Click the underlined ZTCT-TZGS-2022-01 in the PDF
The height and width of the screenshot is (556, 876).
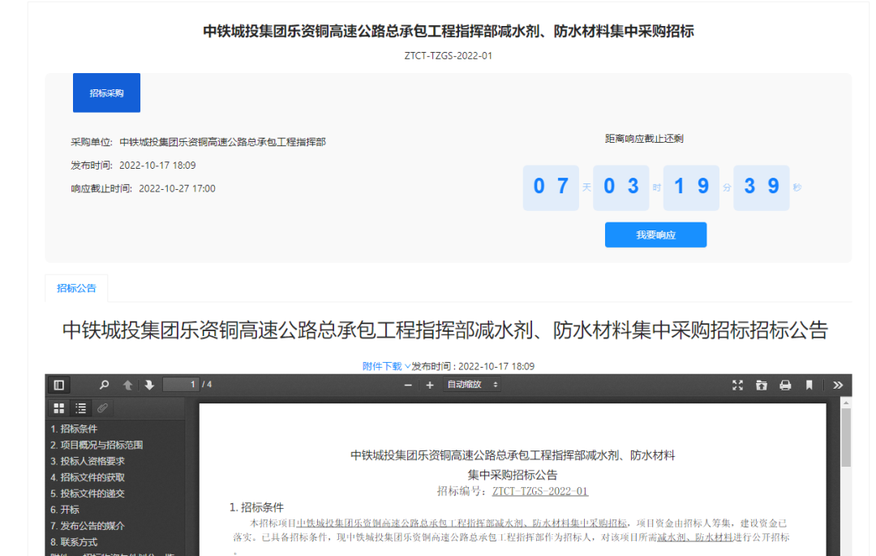pos(539,491)
